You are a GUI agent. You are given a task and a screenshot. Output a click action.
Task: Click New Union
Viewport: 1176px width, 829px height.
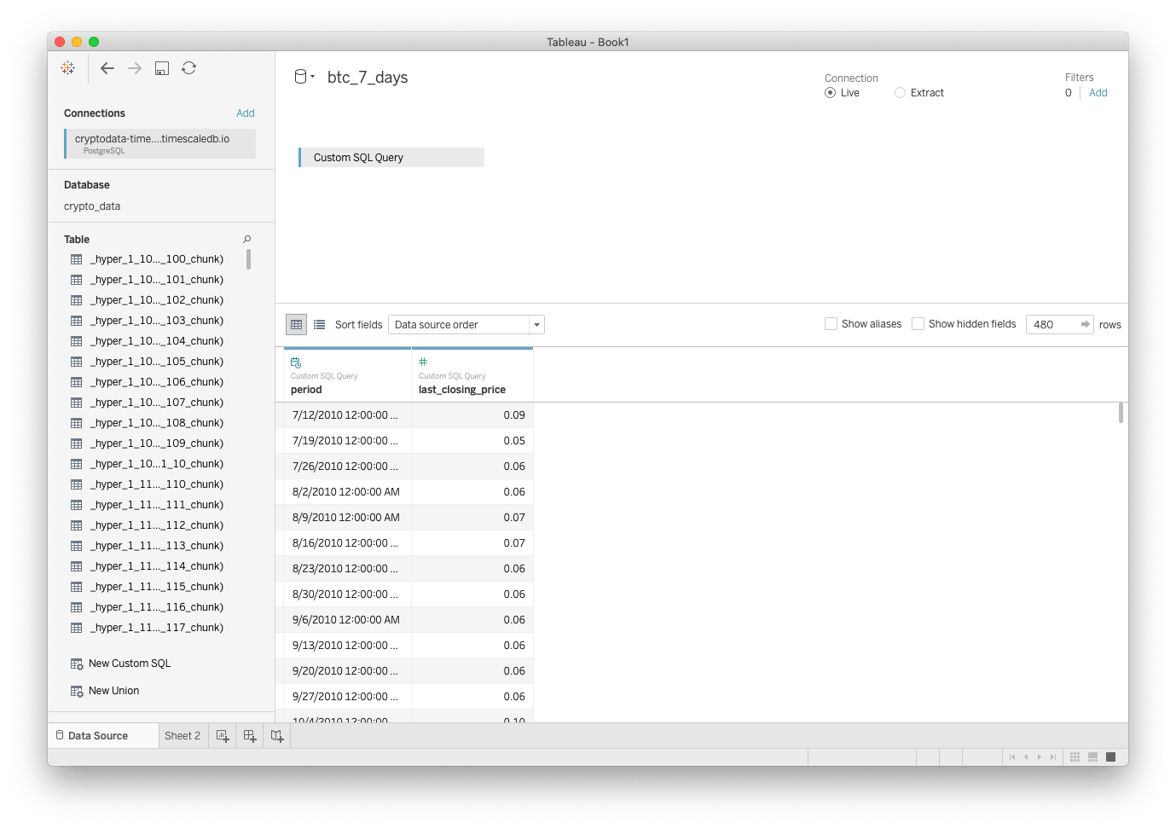pos(114,691)
